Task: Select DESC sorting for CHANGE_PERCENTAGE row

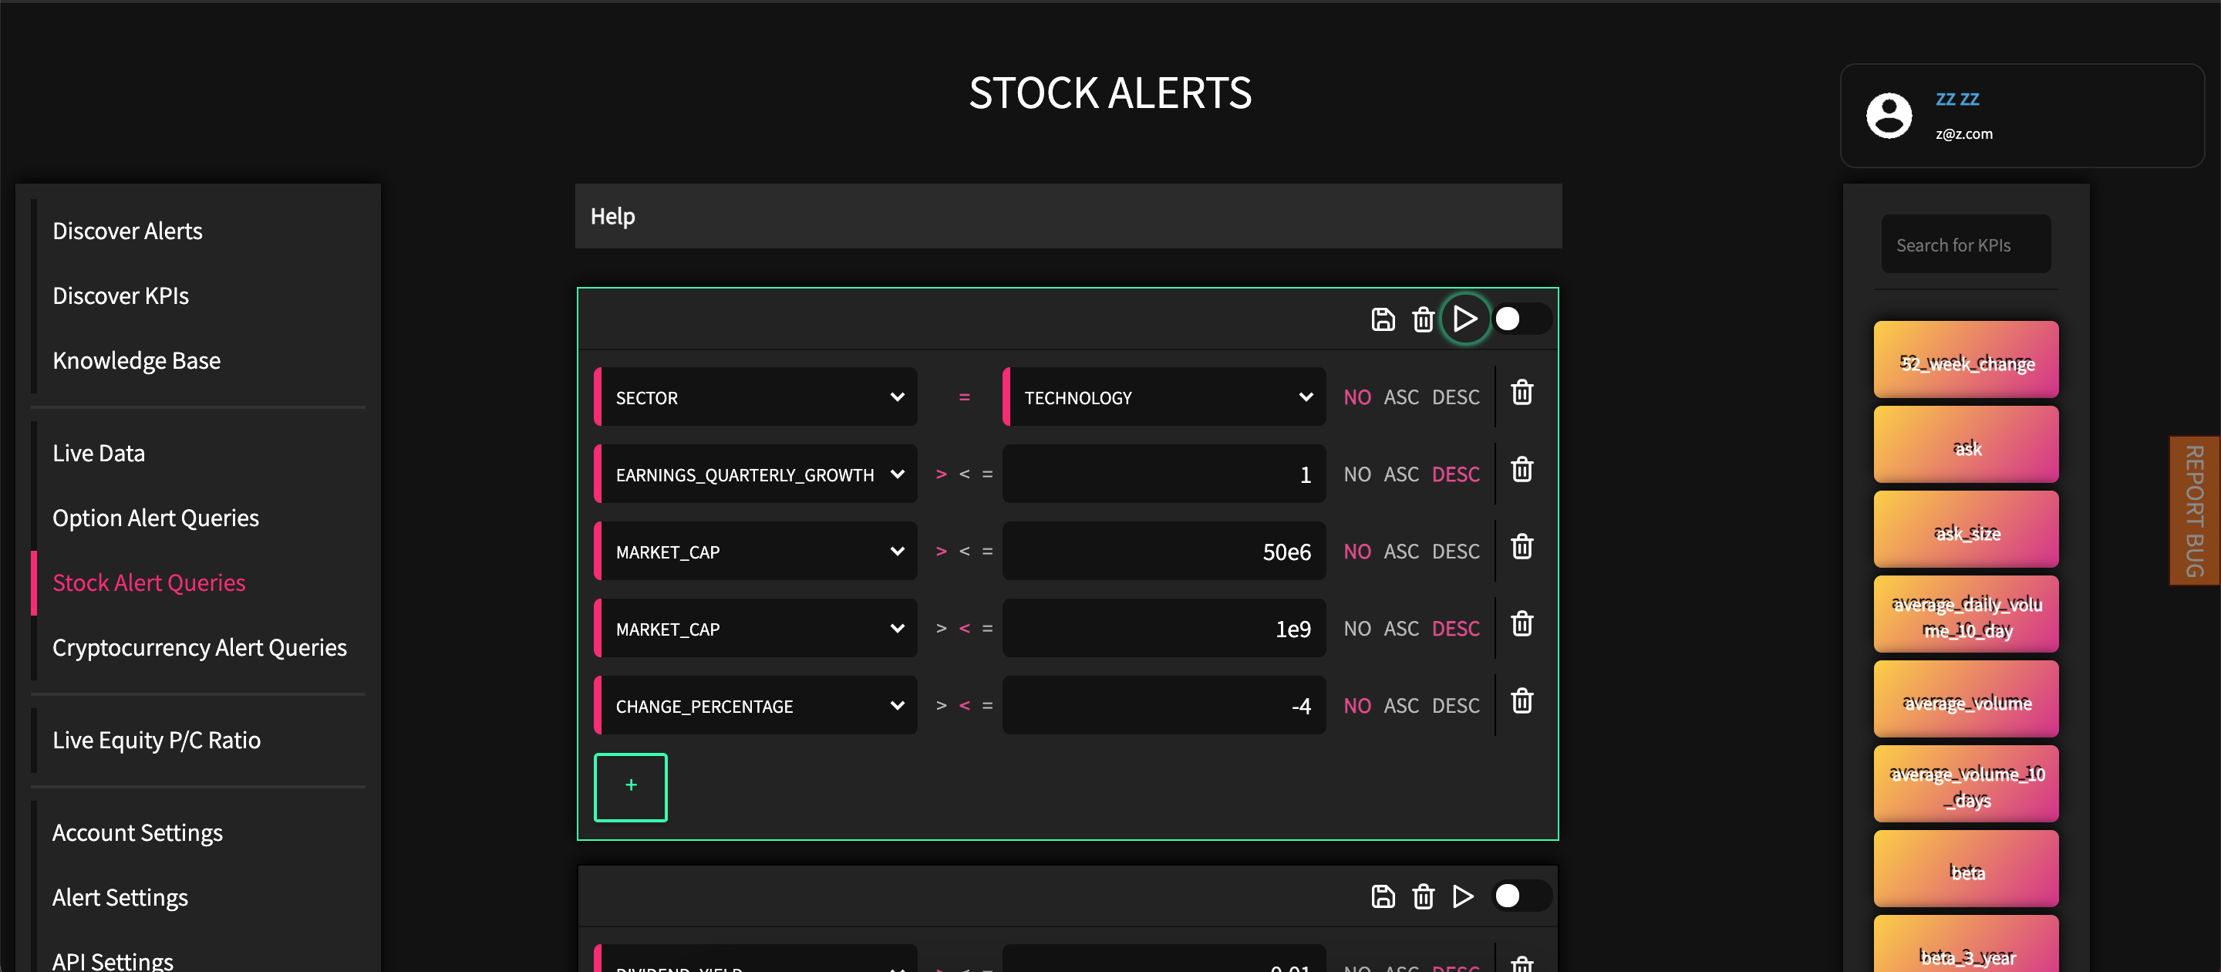Action: click(x=1455, y=706)
